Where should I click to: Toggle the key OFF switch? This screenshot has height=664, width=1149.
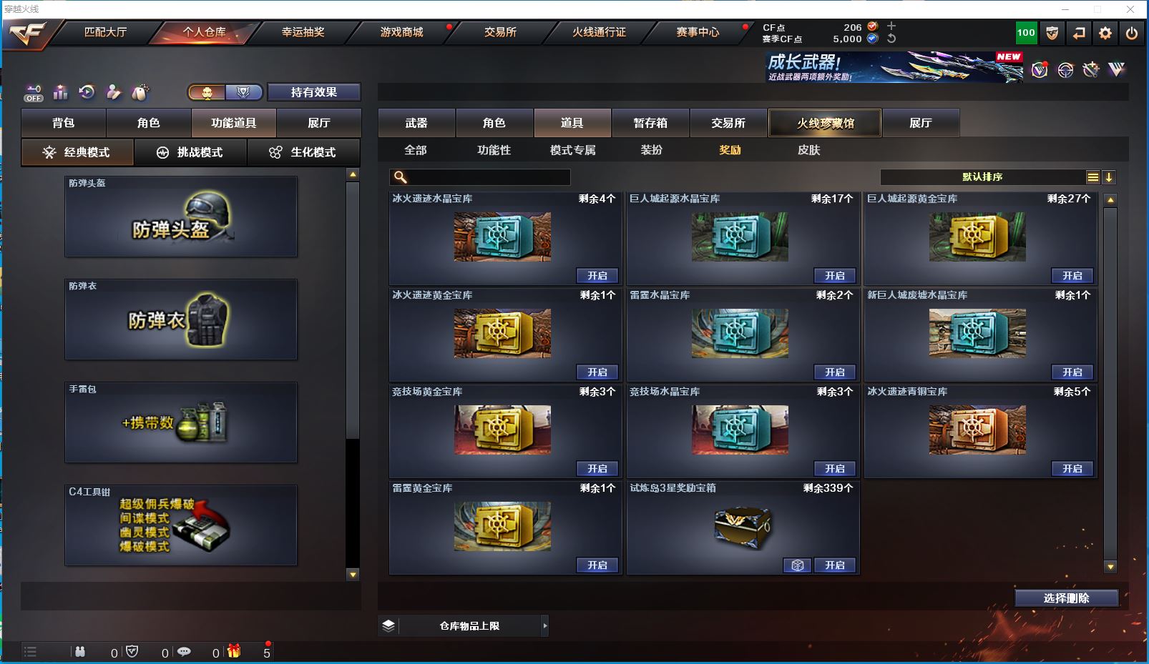pos(34,93)
